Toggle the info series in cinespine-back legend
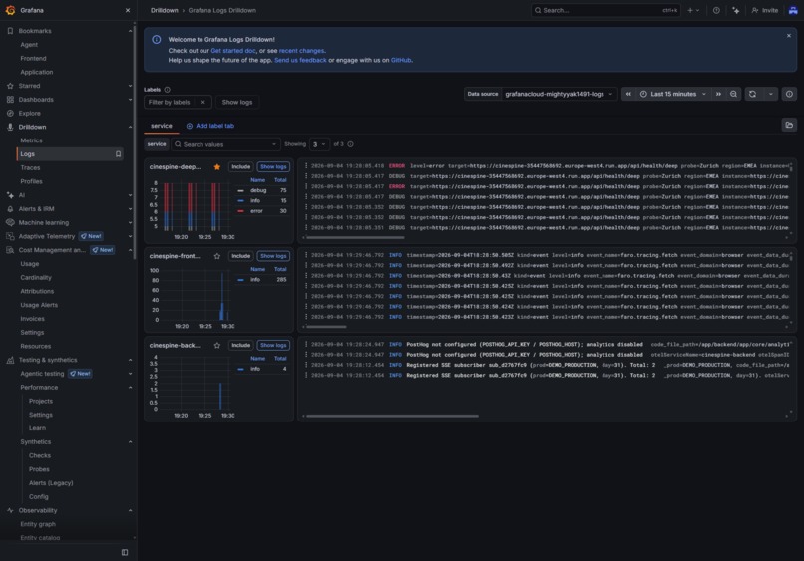 [x=255, y=369]
